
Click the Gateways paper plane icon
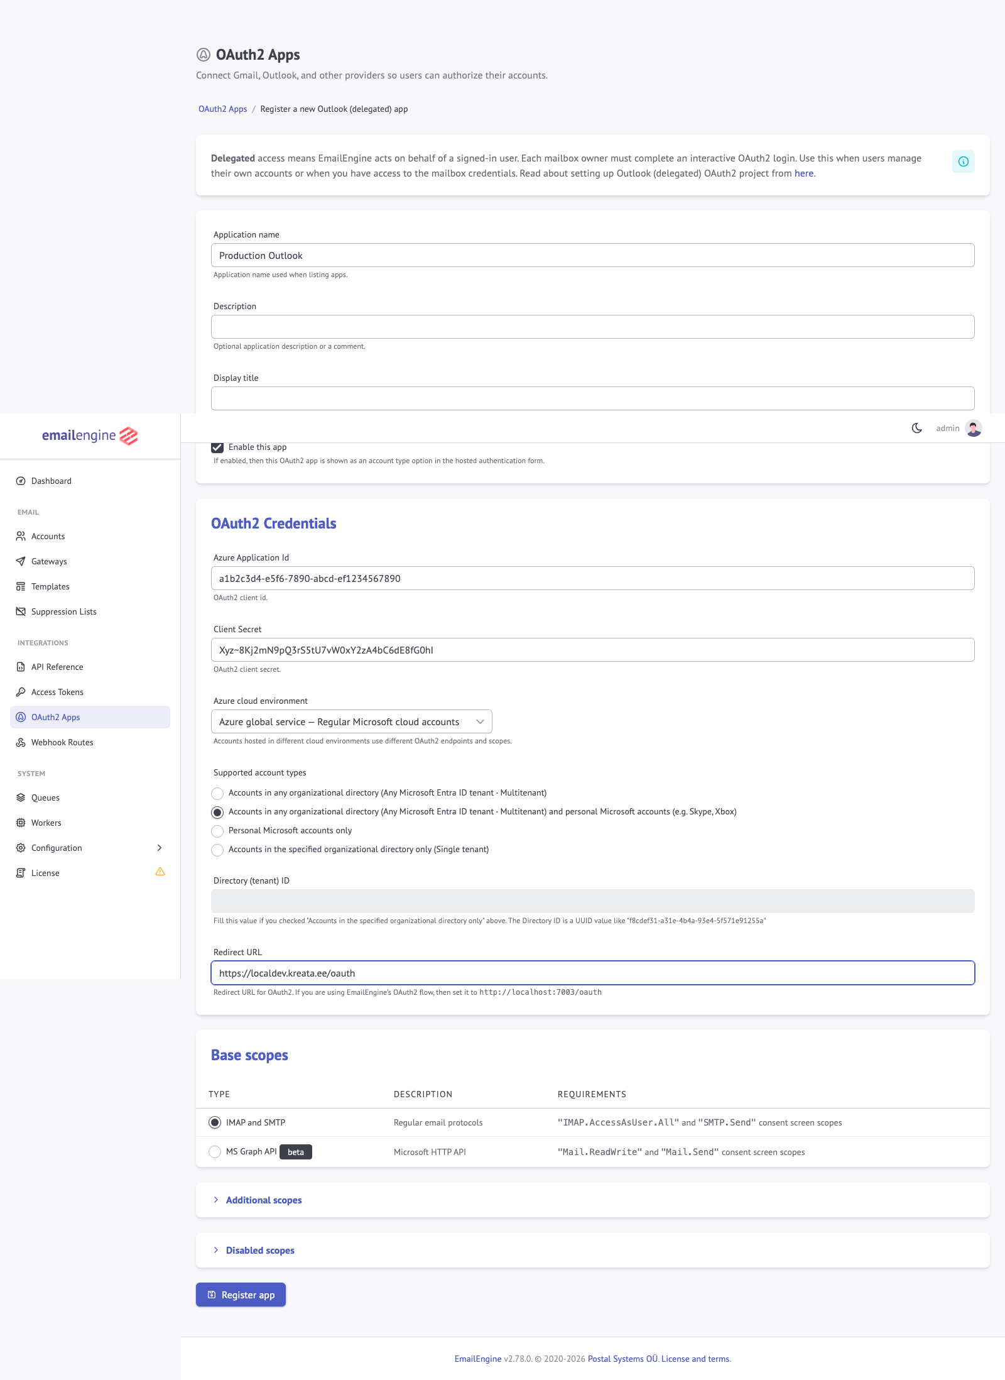tap(21, 561)
